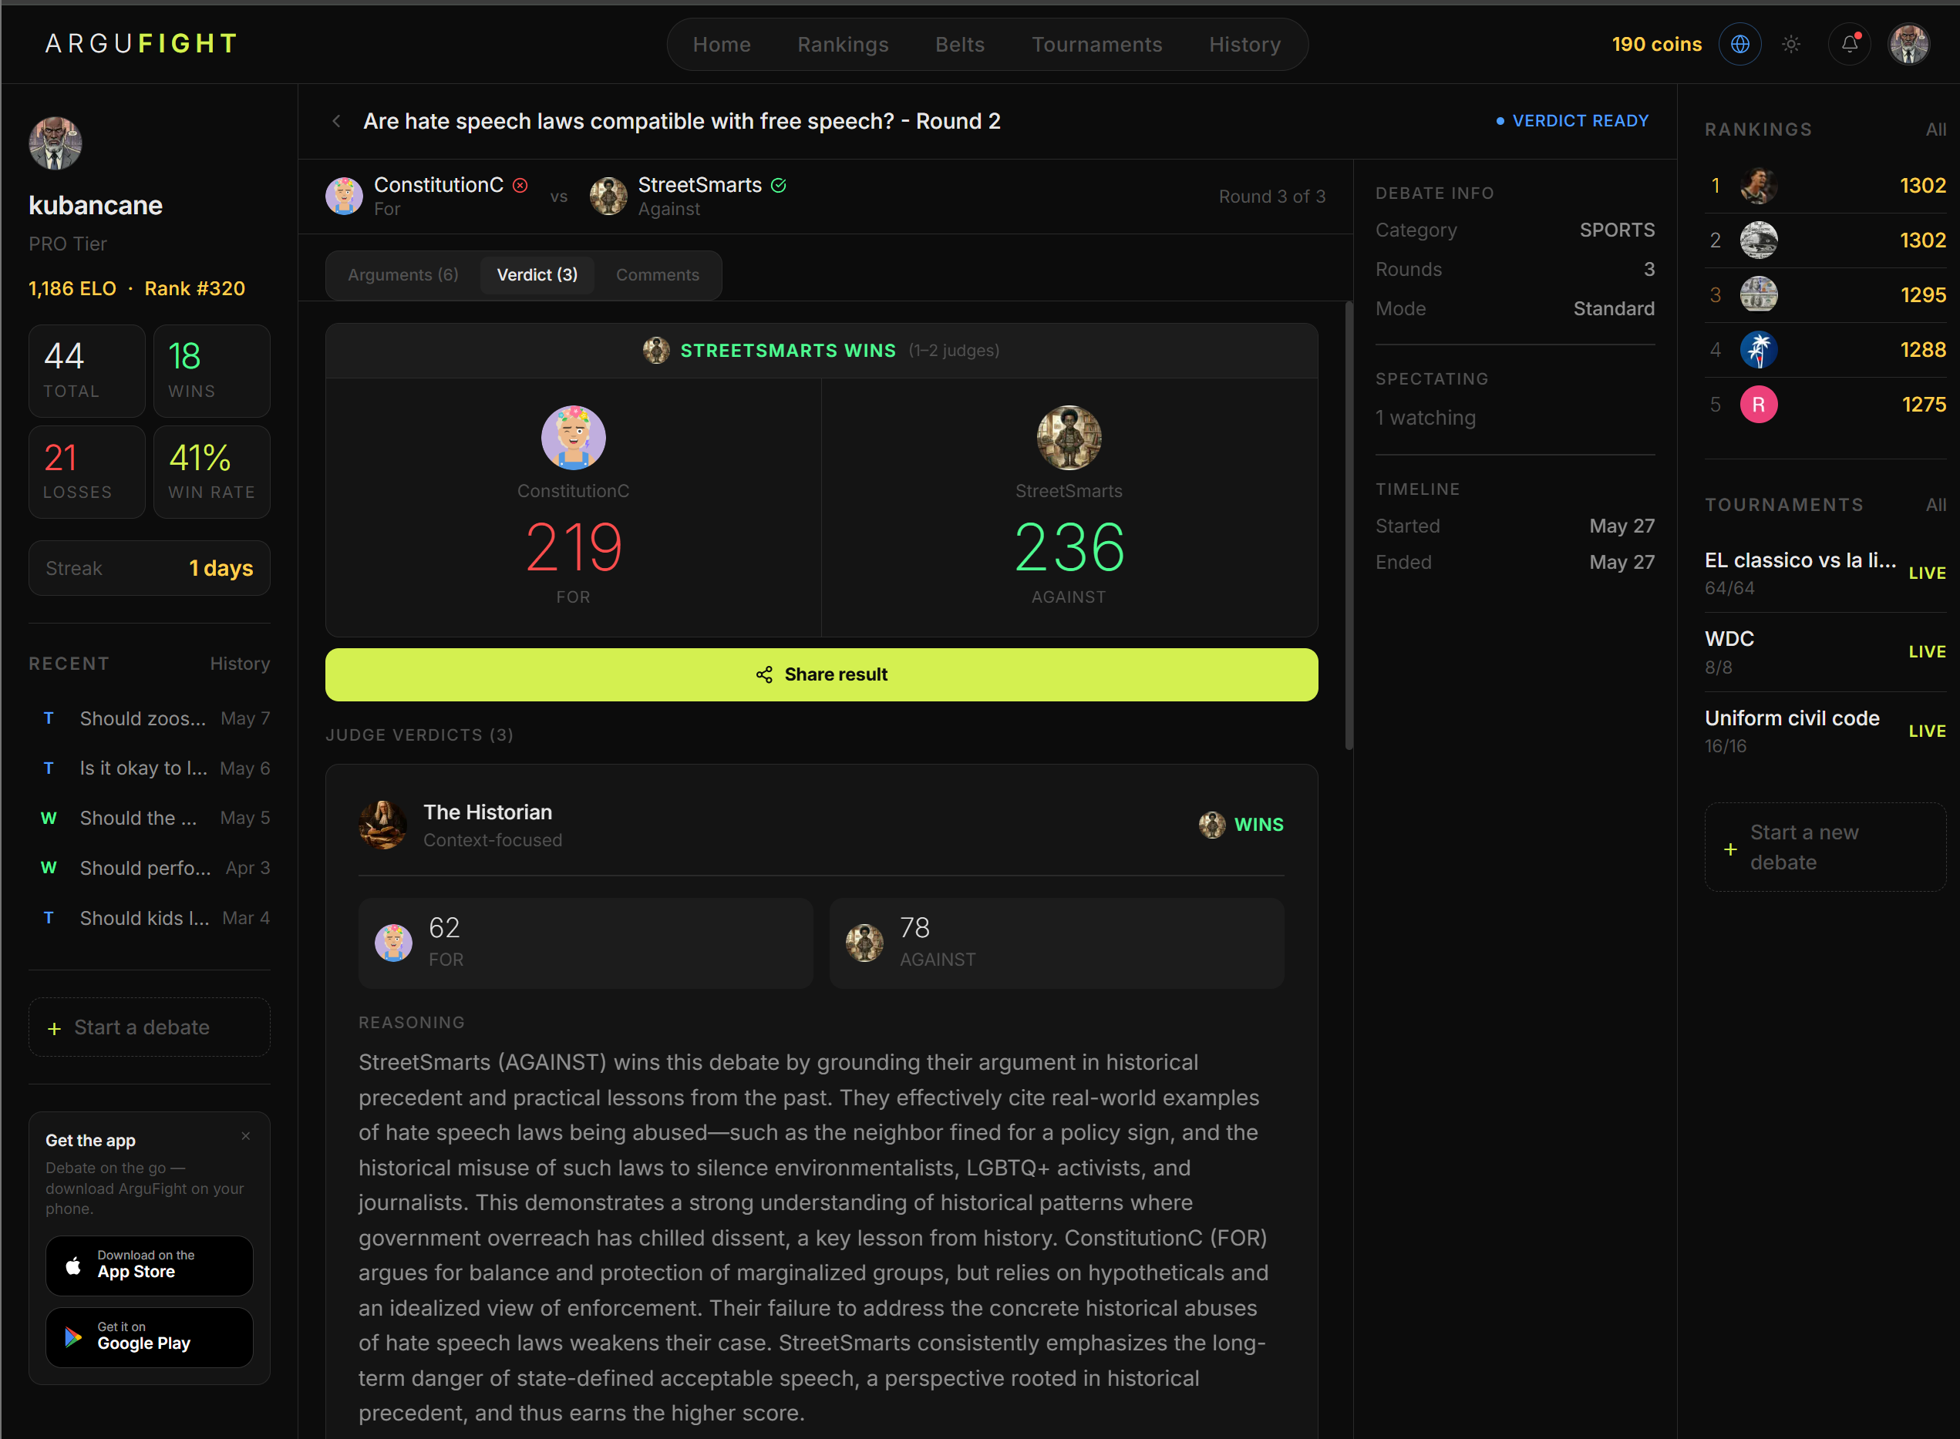Viewport: 1960px width, 1439px height.
Task: Click the StreetSmarts avatar above score 236
Action: [1069, 437]
